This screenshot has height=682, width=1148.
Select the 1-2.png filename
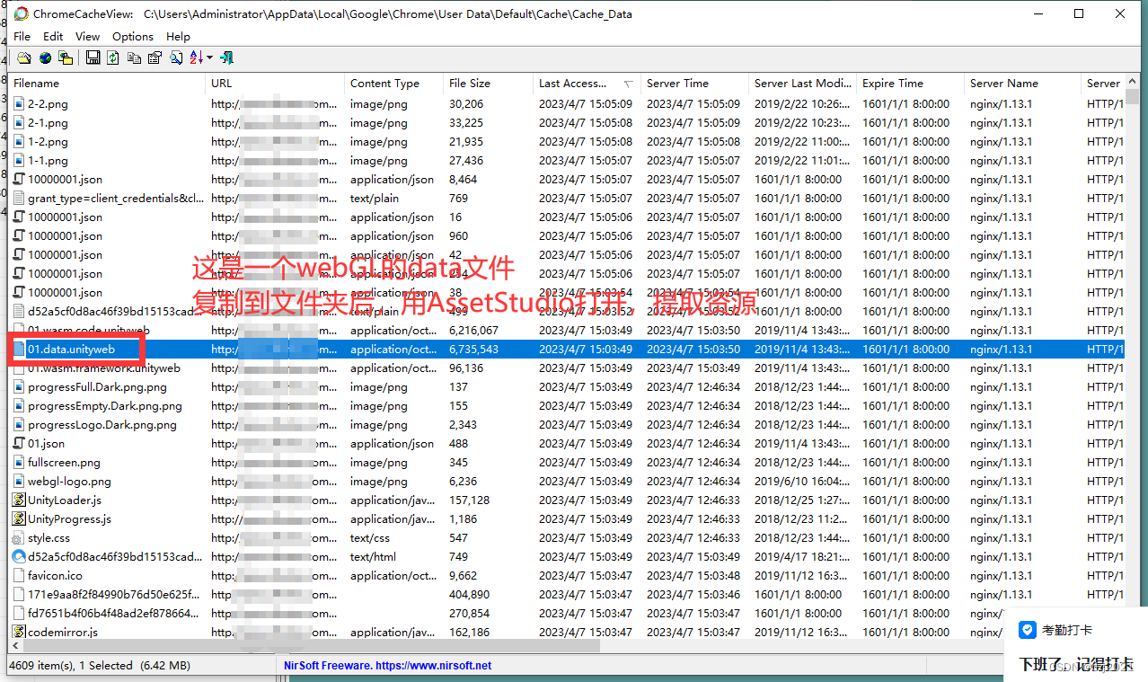coord(48,141)
